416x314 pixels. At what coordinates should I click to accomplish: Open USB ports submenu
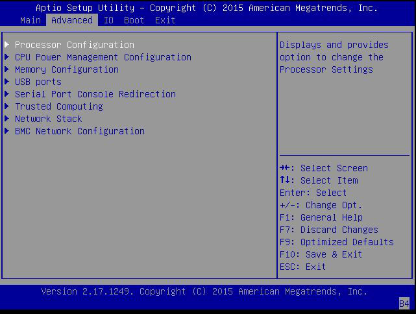click(38, 82)
